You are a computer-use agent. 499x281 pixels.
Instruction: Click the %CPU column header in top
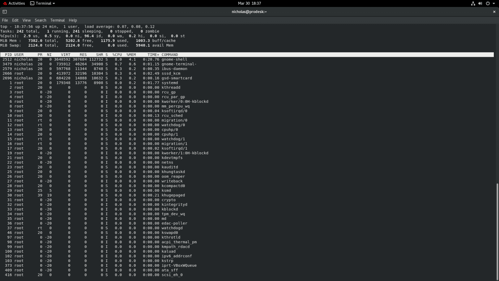coord(117,54)
